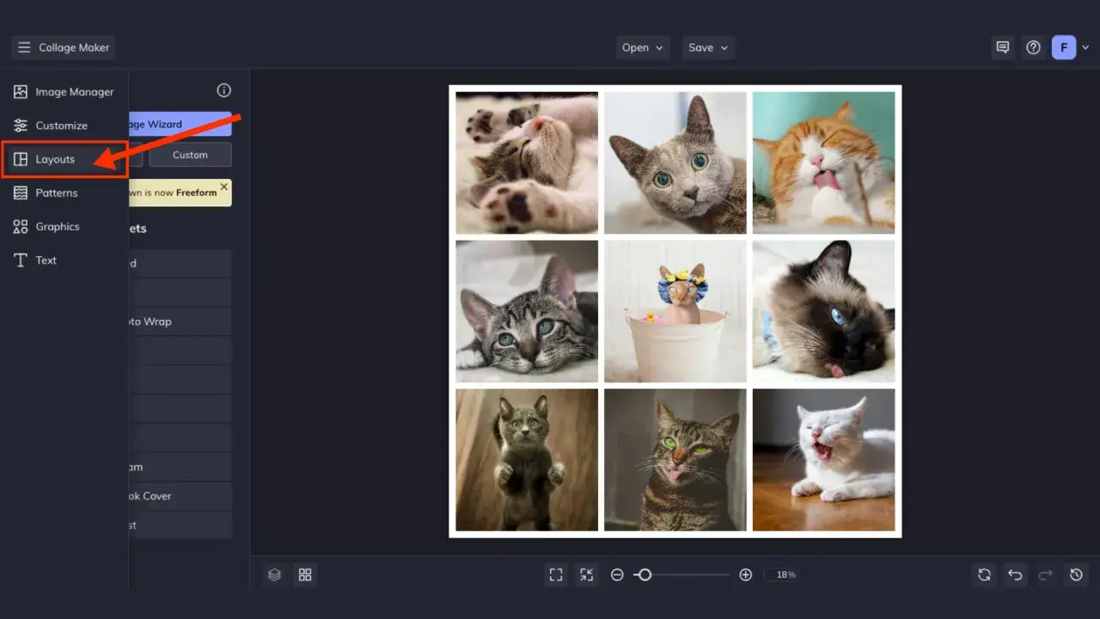This screenshot has width=1100, height=619.
Task: Click the zoom in plus icon
Action: 745,575
